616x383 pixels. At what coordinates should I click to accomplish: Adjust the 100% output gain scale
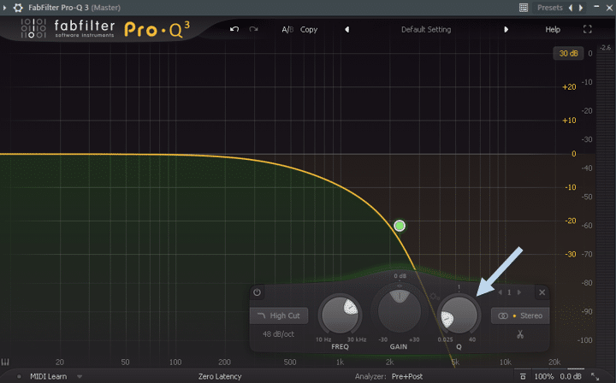point(544,376)
